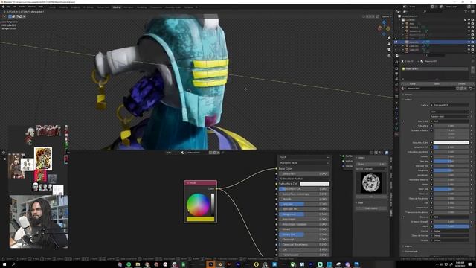Select the highlighted material slot entry
476x268 pixels.
pyautogui.click(x=434, y=69)
